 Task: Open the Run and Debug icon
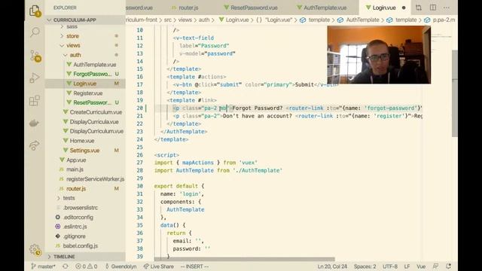coord(35,78)
